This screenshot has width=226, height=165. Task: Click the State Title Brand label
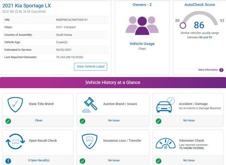(41, 104)
